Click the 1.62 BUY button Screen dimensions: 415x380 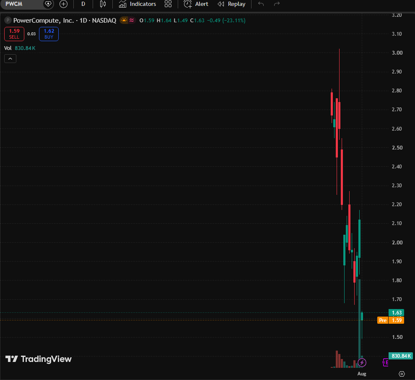point(49,34)
